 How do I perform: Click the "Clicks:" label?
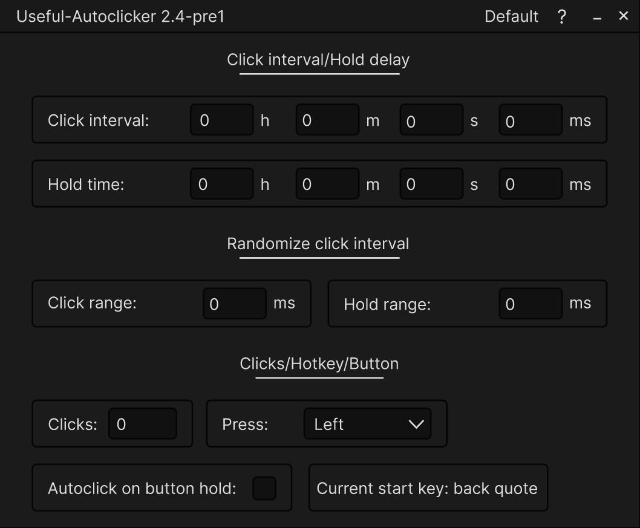point(73,424)
